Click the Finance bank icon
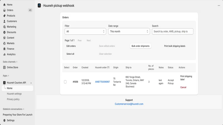 pyautogui.click(x=4, y=49)
